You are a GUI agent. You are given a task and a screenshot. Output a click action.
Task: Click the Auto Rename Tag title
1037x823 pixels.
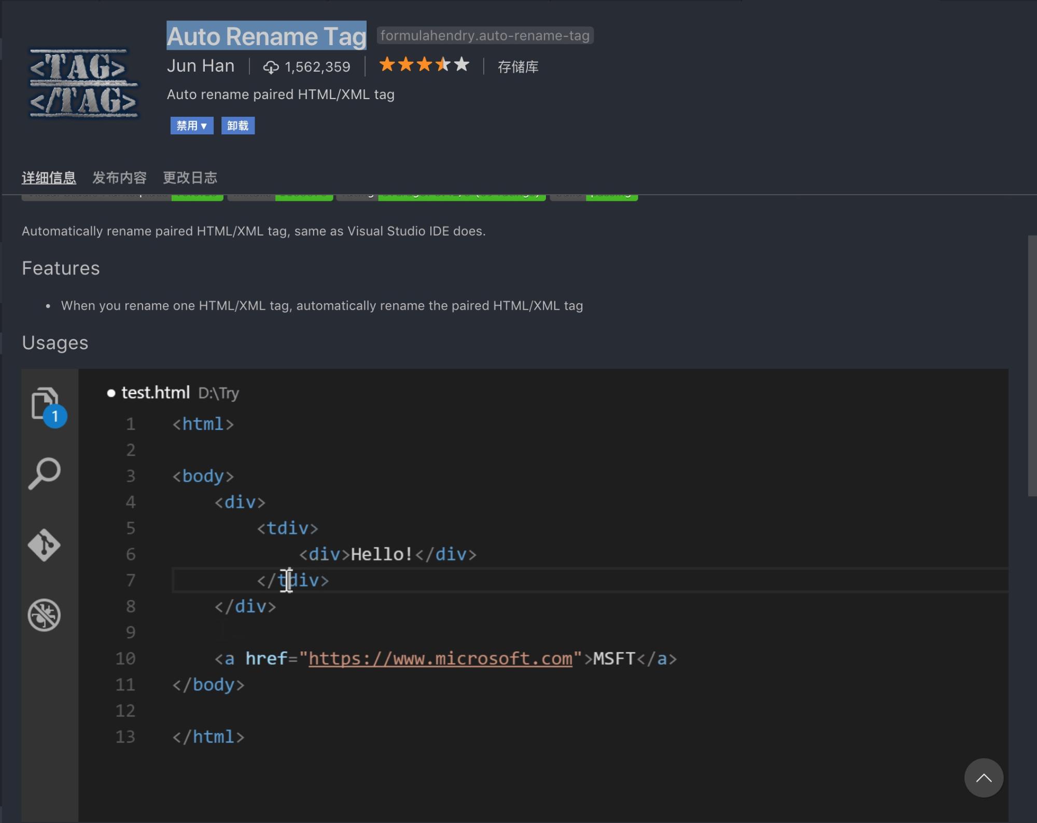click(267, 36)
